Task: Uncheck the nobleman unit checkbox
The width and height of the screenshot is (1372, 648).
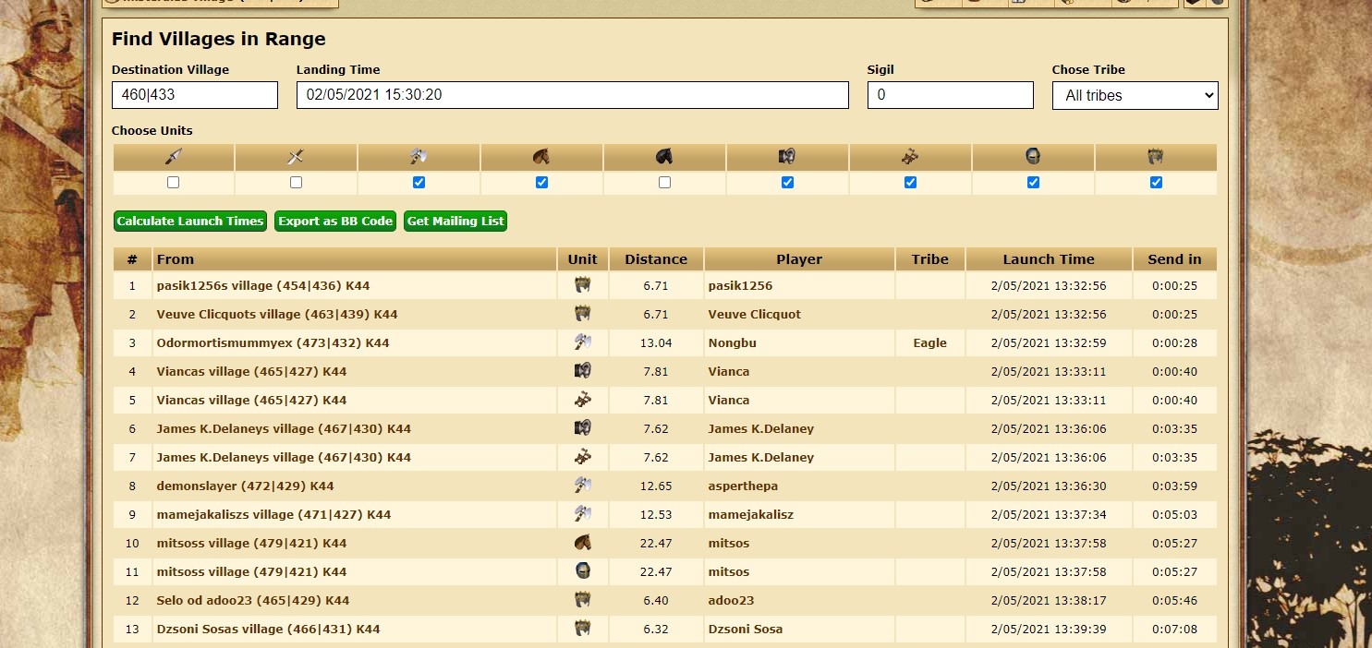Action: pos(1156,183)
